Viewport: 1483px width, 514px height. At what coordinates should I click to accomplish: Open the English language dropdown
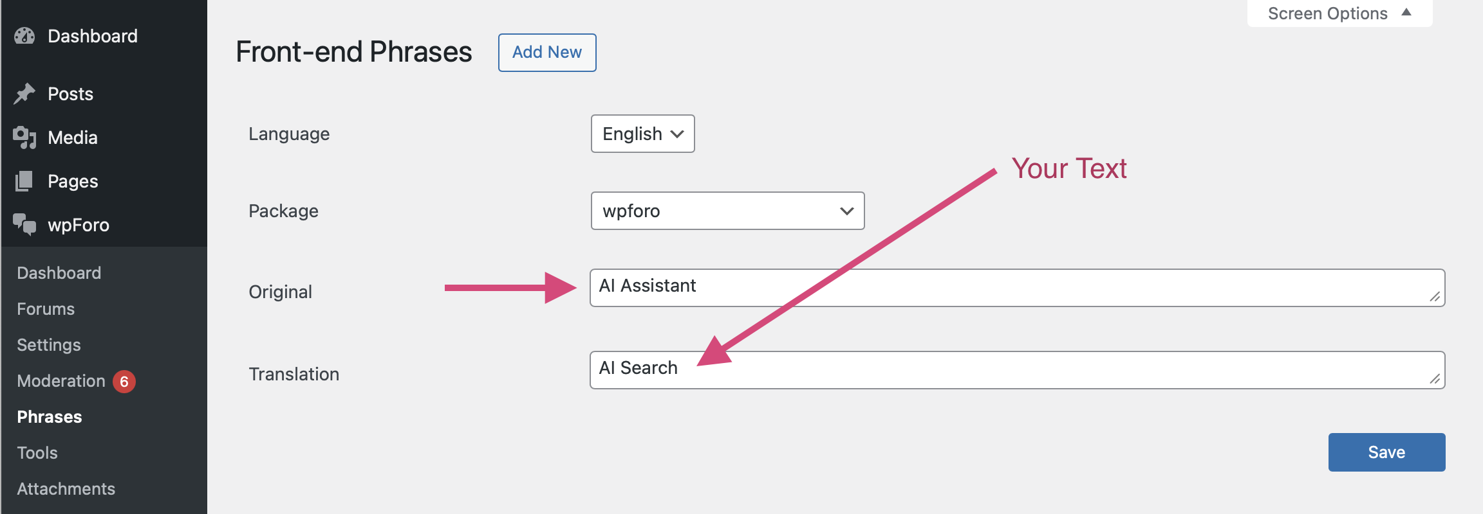(x=642, y=134)
